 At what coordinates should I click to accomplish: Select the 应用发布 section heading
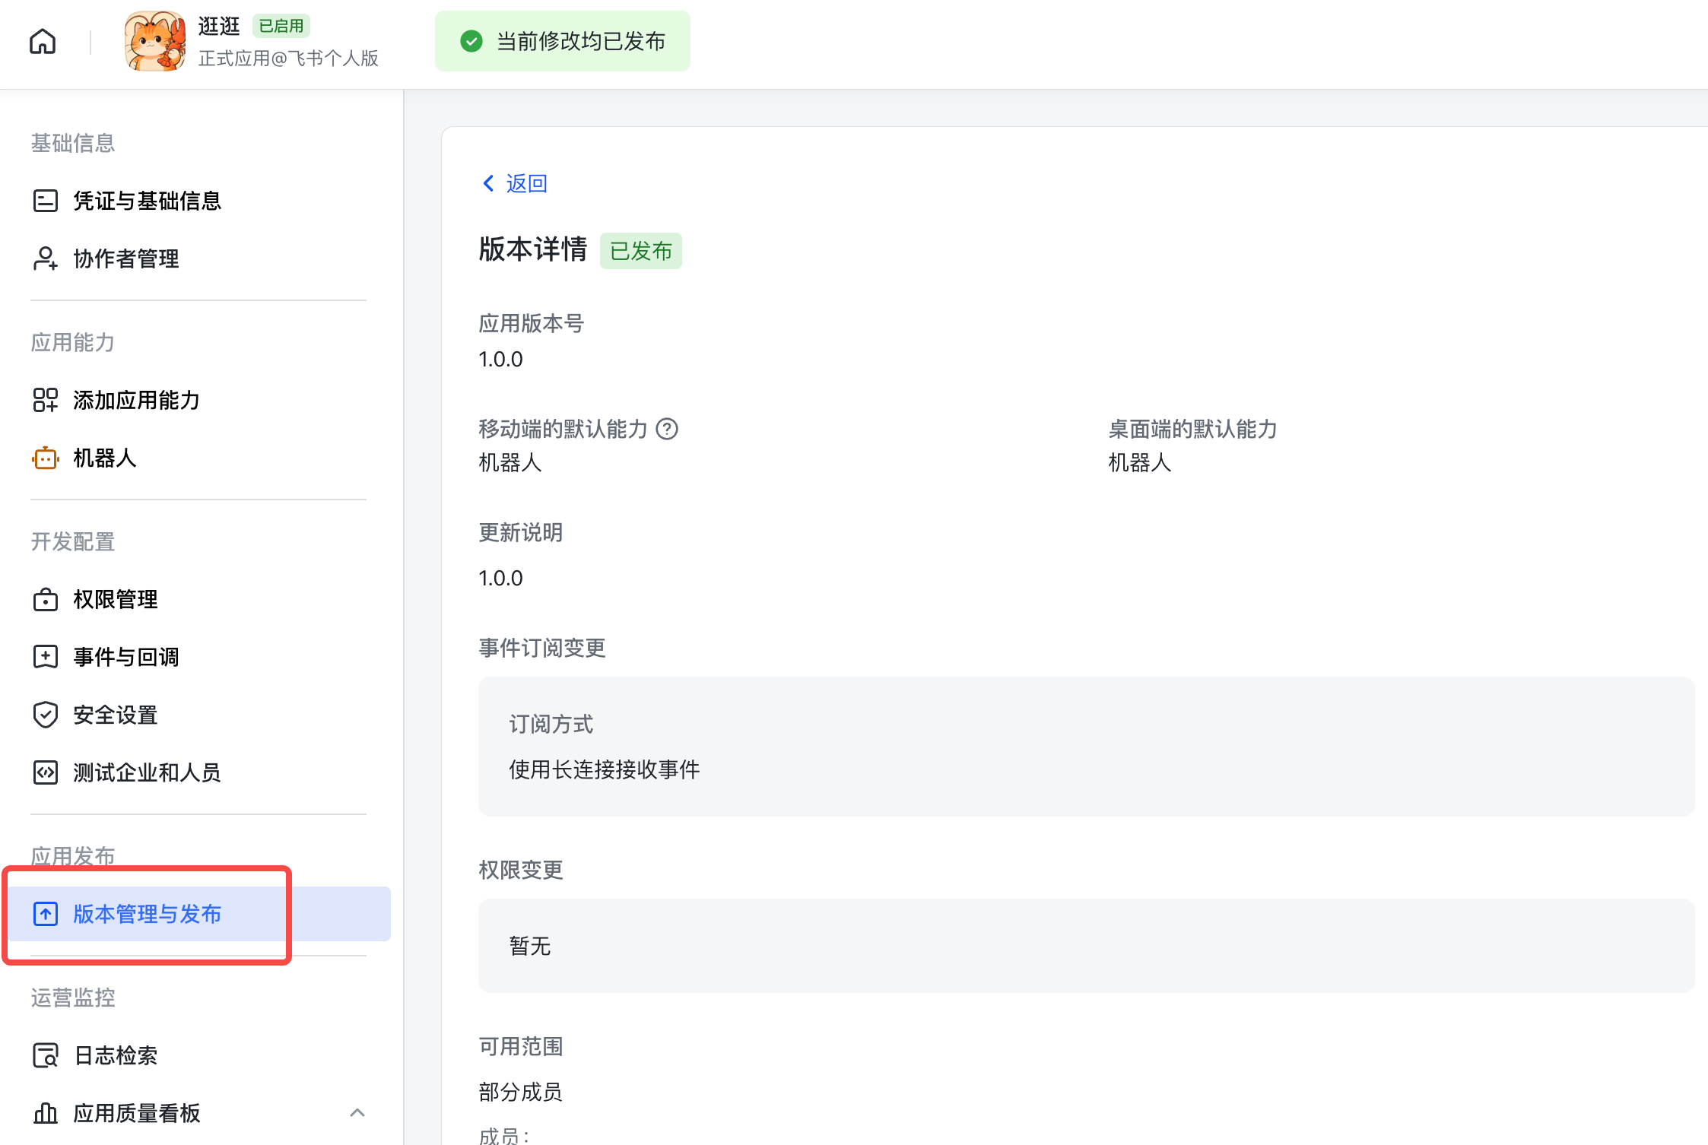pos(72,855)
